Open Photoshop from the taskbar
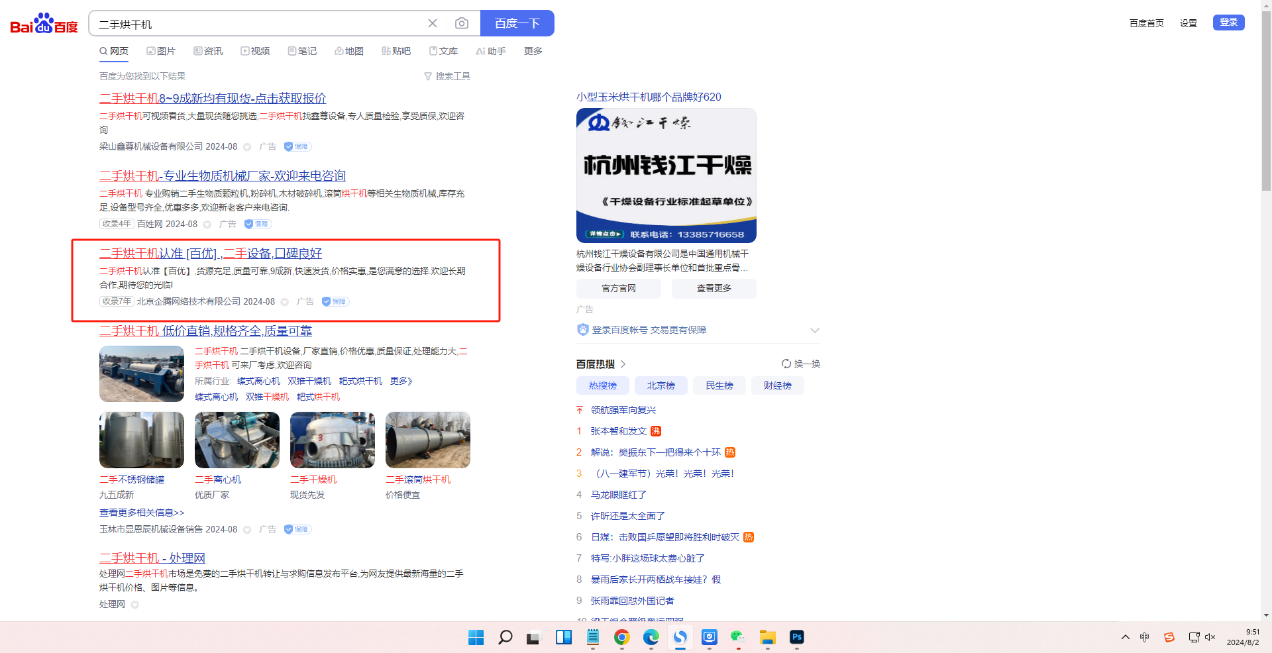This screenshot has width=1272, height=653. [x=797, y=637]
